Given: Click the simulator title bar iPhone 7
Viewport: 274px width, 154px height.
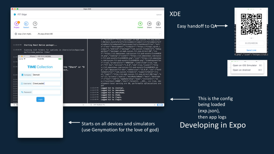Looking at the screenshot, I should (40, 56).
